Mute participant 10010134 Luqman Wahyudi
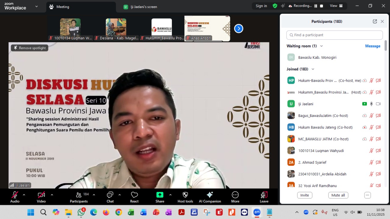The width and height of the screenshot is (390, 219). coord(371,150)
